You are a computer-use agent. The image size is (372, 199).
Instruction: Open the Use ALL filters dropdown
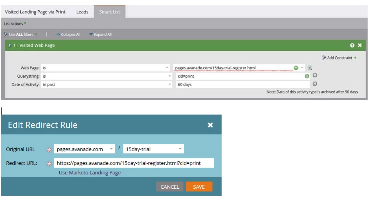click(21, 34)
